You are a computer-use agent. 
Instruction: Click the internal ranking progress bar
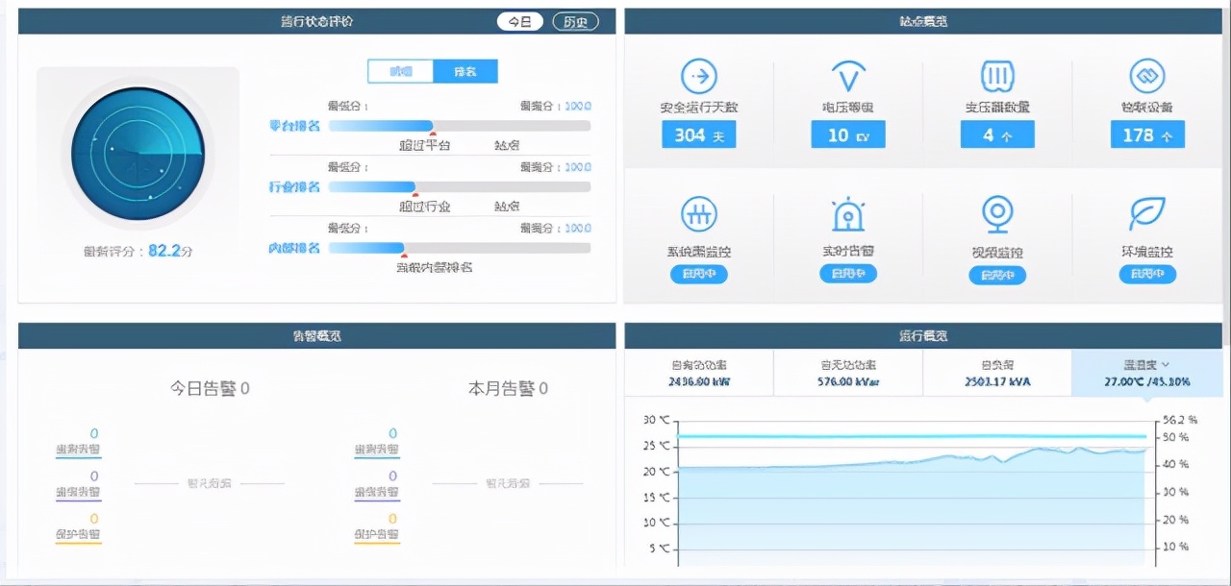pyautogui.click(x=460, y=248)
